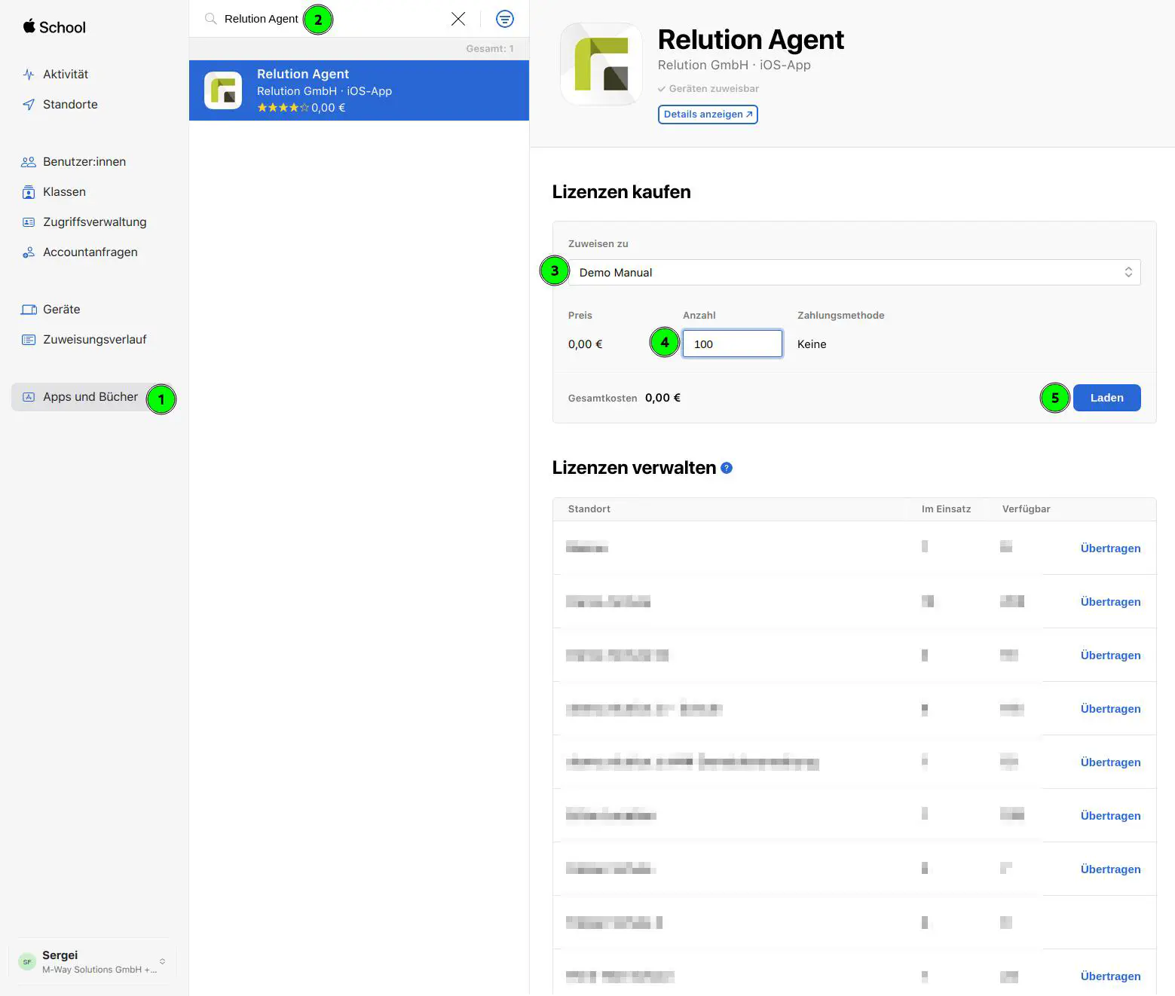1175x996 pixels.
Task: Click Details anzeigen link
Action: (707, 115)
